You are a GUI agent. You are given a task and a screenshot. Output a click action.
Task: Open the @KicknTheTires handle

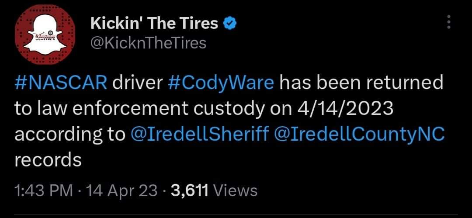148,43
